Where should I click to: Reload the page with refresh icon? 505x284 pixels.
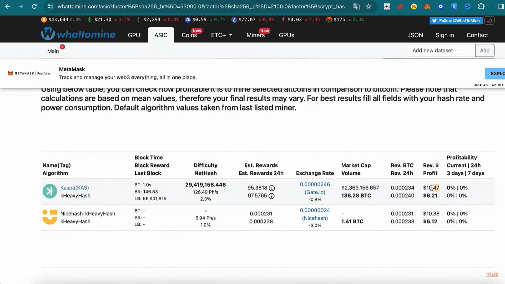(34, 7)
